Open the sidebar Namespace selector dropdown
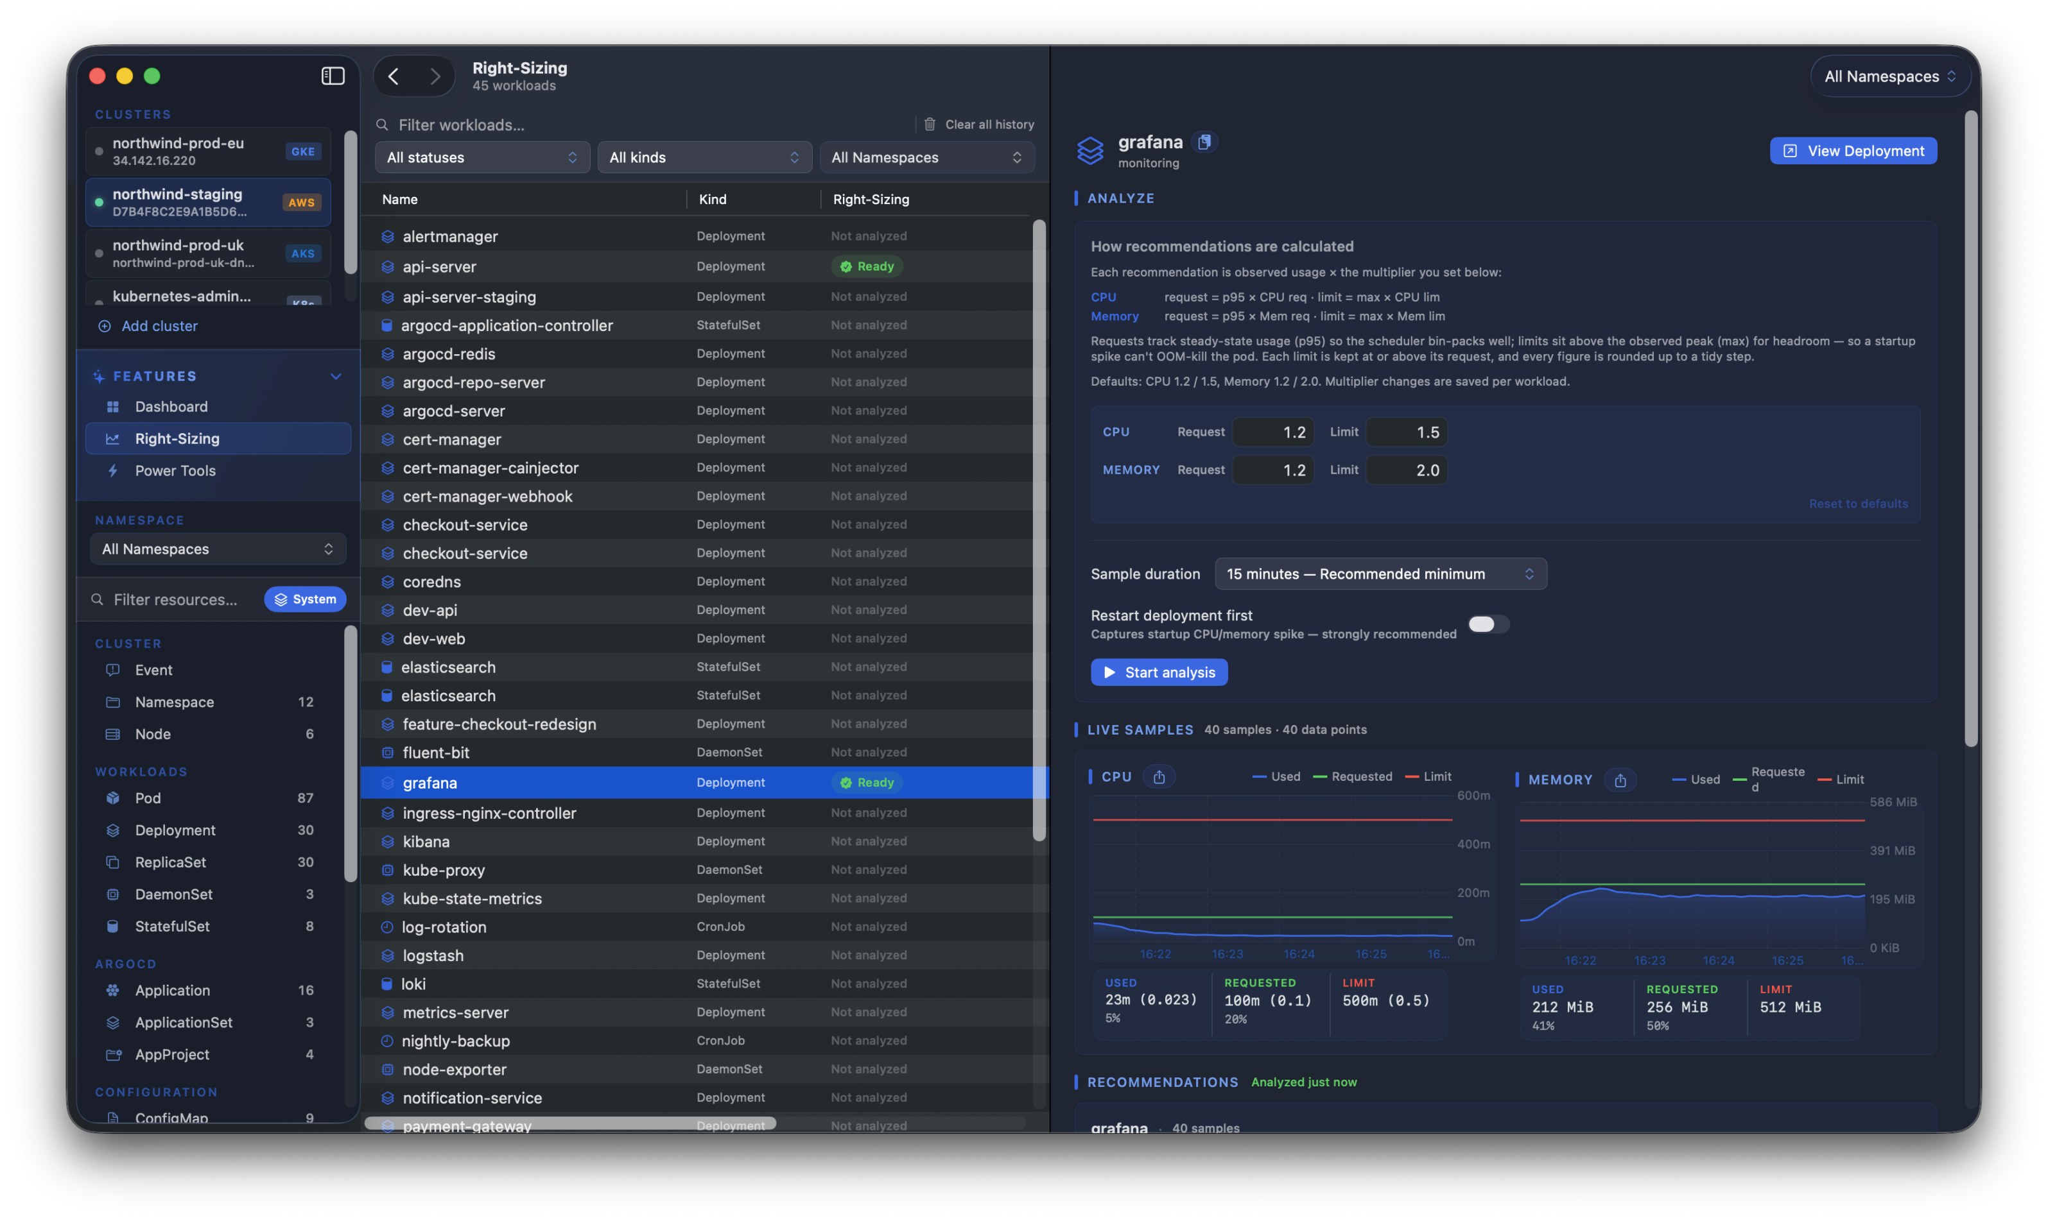Viewport: 2048px width, 1221px height. click(x=217, y=549)
